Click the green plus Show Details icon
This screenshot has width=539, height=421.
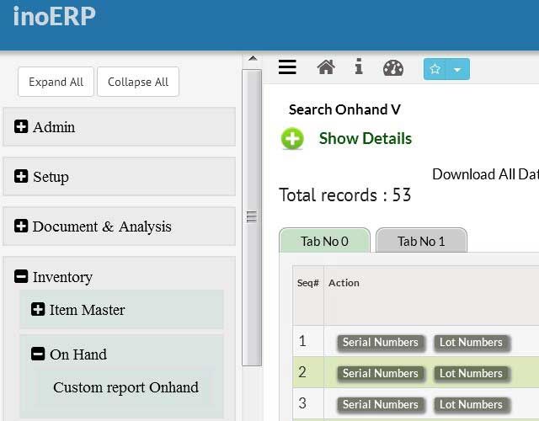292,138
